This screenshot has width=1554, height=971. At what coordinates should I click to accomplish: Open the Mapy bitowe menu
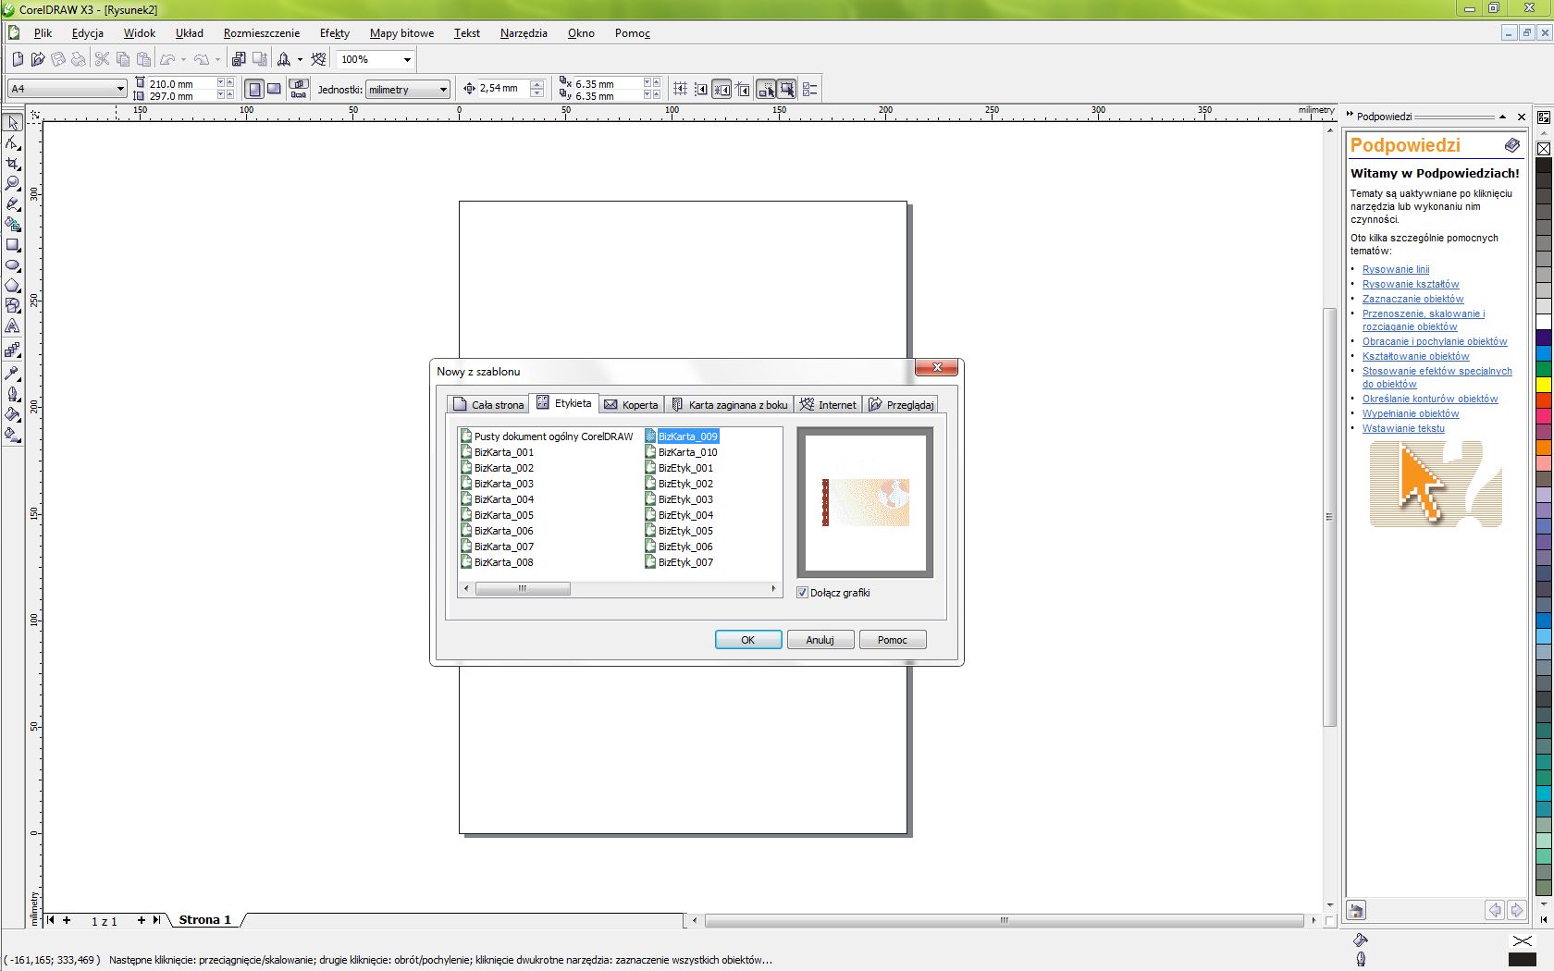click(x=401, y=33)
